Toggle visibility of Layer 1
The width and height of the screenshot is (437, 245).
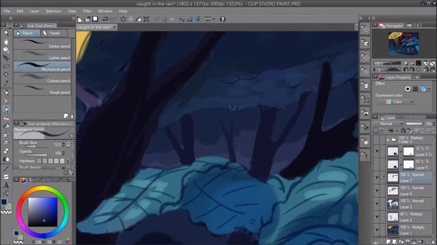377,230
